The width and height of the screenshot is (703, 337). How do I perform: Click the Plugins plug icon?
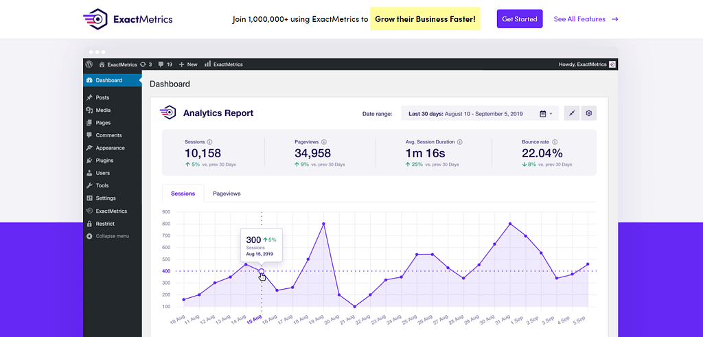pyautogui.click(x=89, y=160)
